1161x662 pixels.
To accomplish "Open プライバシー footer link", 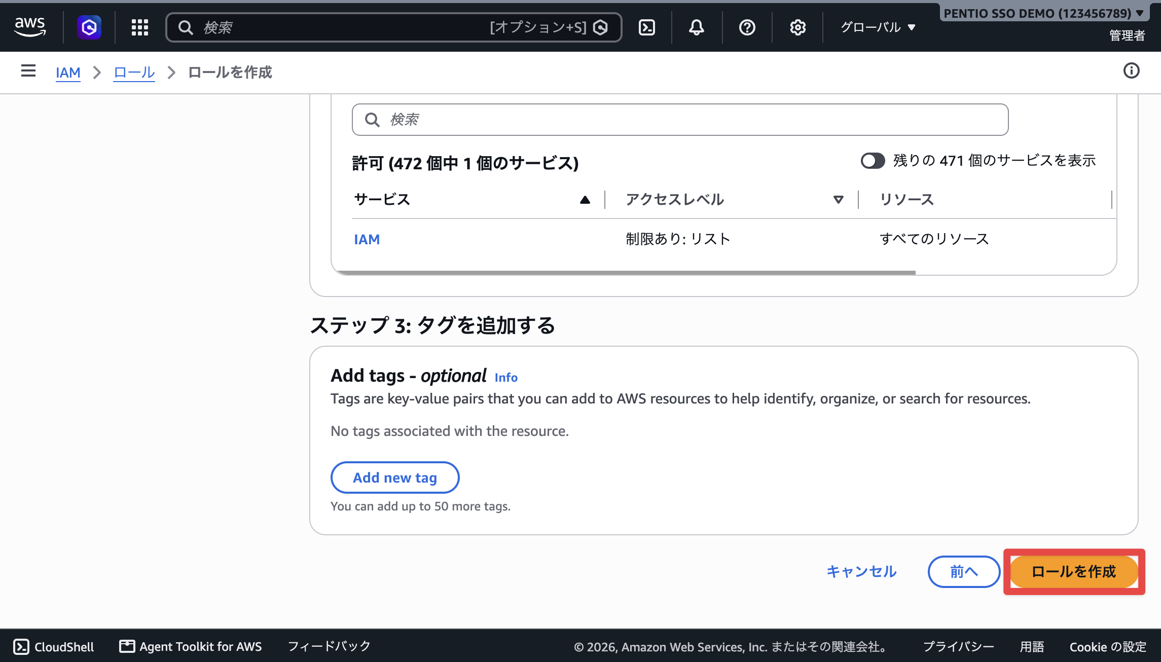I will point(958,647).
